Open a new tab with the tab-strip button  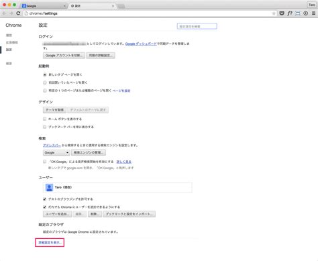[121, 6]
